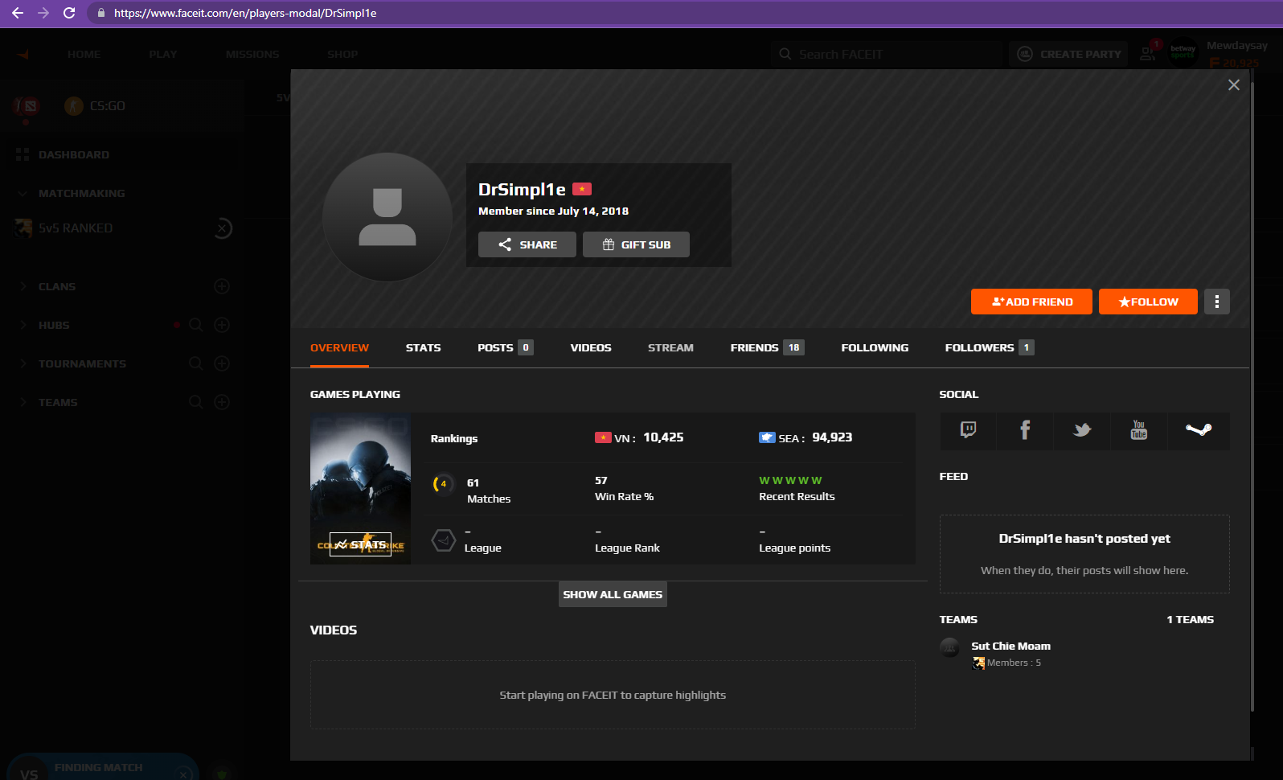Expand the HUBS section
This screenshot has height=780, width=1283.
click(23, 325)
